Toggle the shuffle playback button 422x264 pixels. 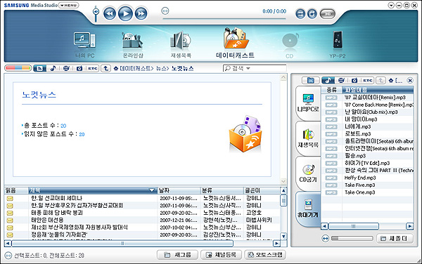click(300, 14)
